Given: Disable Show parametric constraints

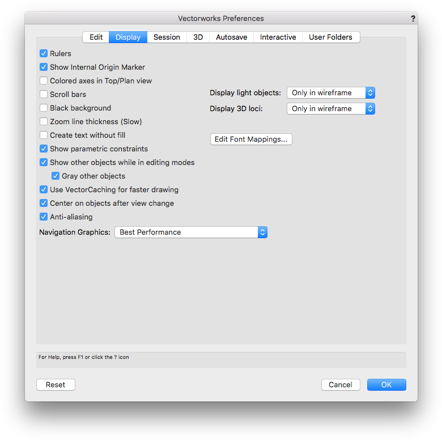Looking at the screenshot, I should click(x=44, y=149).
